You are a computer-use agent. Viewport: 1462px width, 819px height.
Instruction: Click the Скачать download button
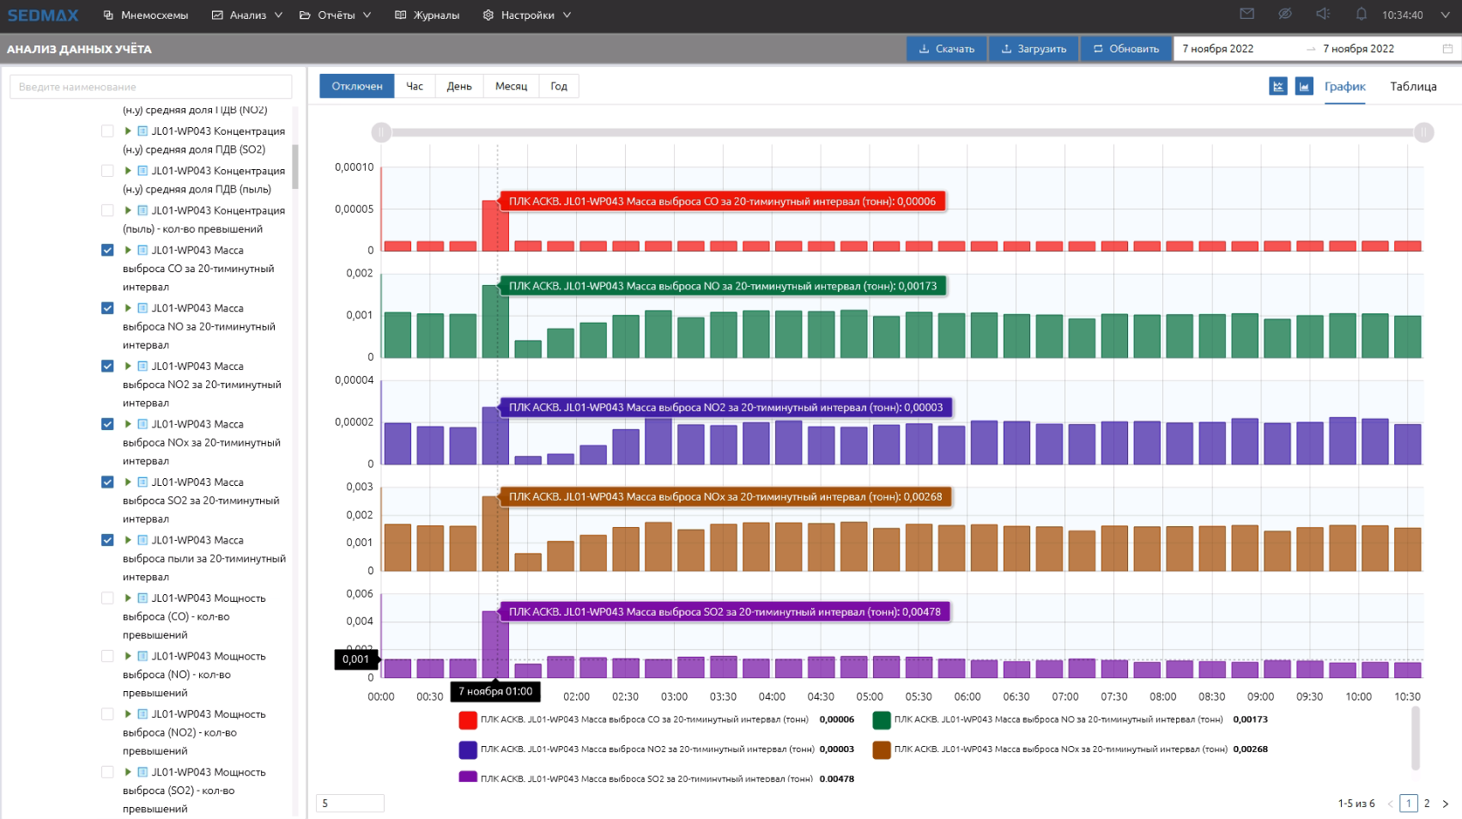[946, 49]
